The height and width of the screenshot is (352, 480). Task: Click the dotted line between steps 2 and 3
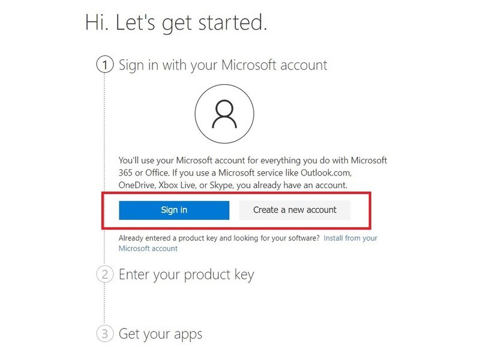point(105,304)
